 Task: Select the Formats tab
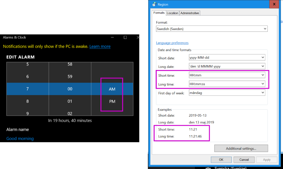click(x=159, y=13)
